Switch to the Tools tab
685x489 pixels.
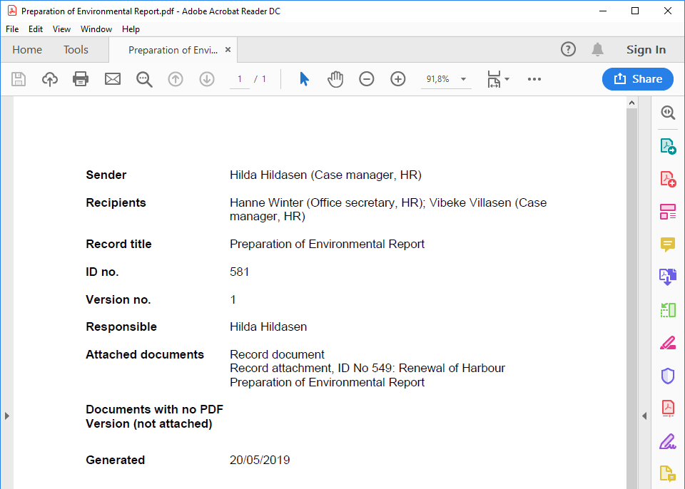(76, 50)
